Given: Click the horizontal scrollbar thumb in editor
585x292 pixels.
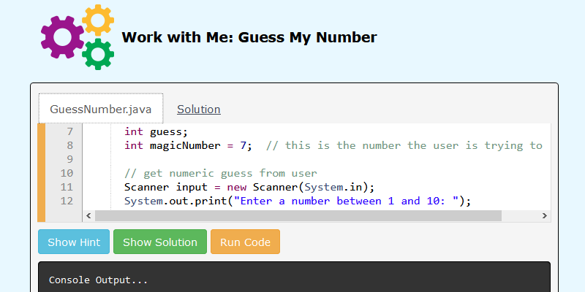Looking at the screenshot, I should coord(298,215).
